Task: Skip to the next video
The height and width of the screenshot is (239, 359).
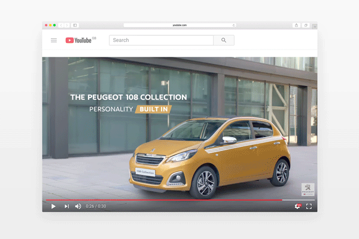Action: pos(66,206)
